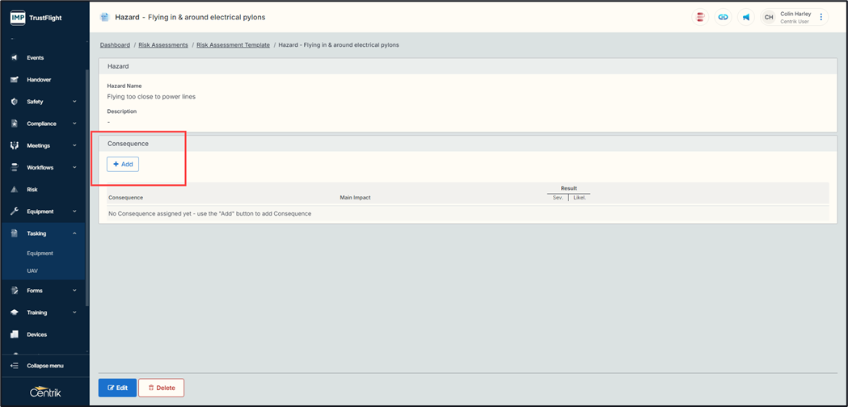
Task: Click the blue Edit button
Action: click(x=117, y=388)
